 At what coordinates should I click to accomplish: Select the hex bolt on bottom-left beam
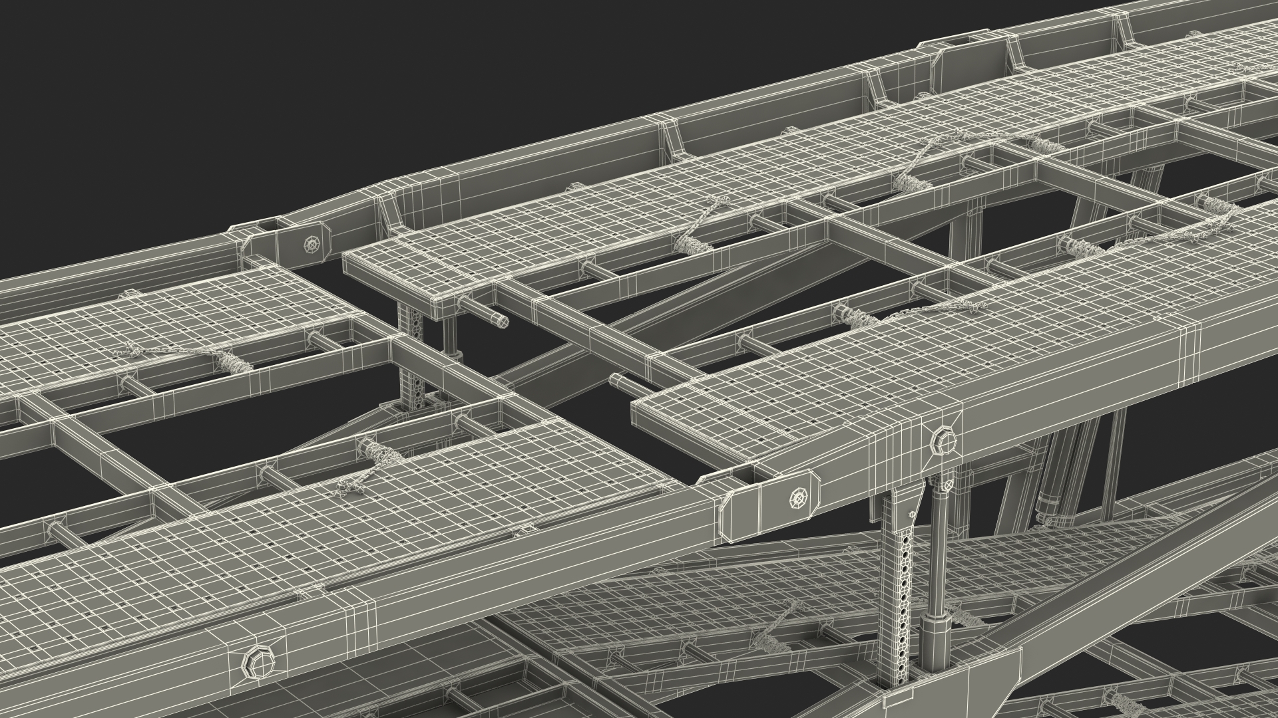[259, 664]
